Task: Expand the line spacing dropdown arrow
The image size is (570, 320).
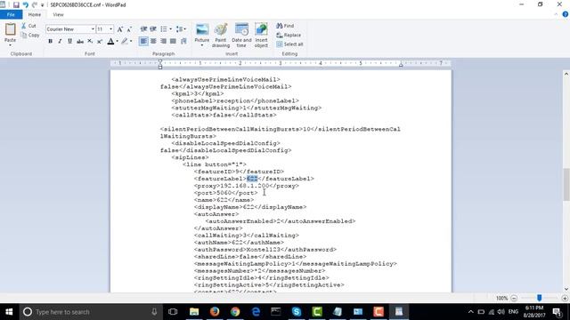Action: click(x=185, y=29)
